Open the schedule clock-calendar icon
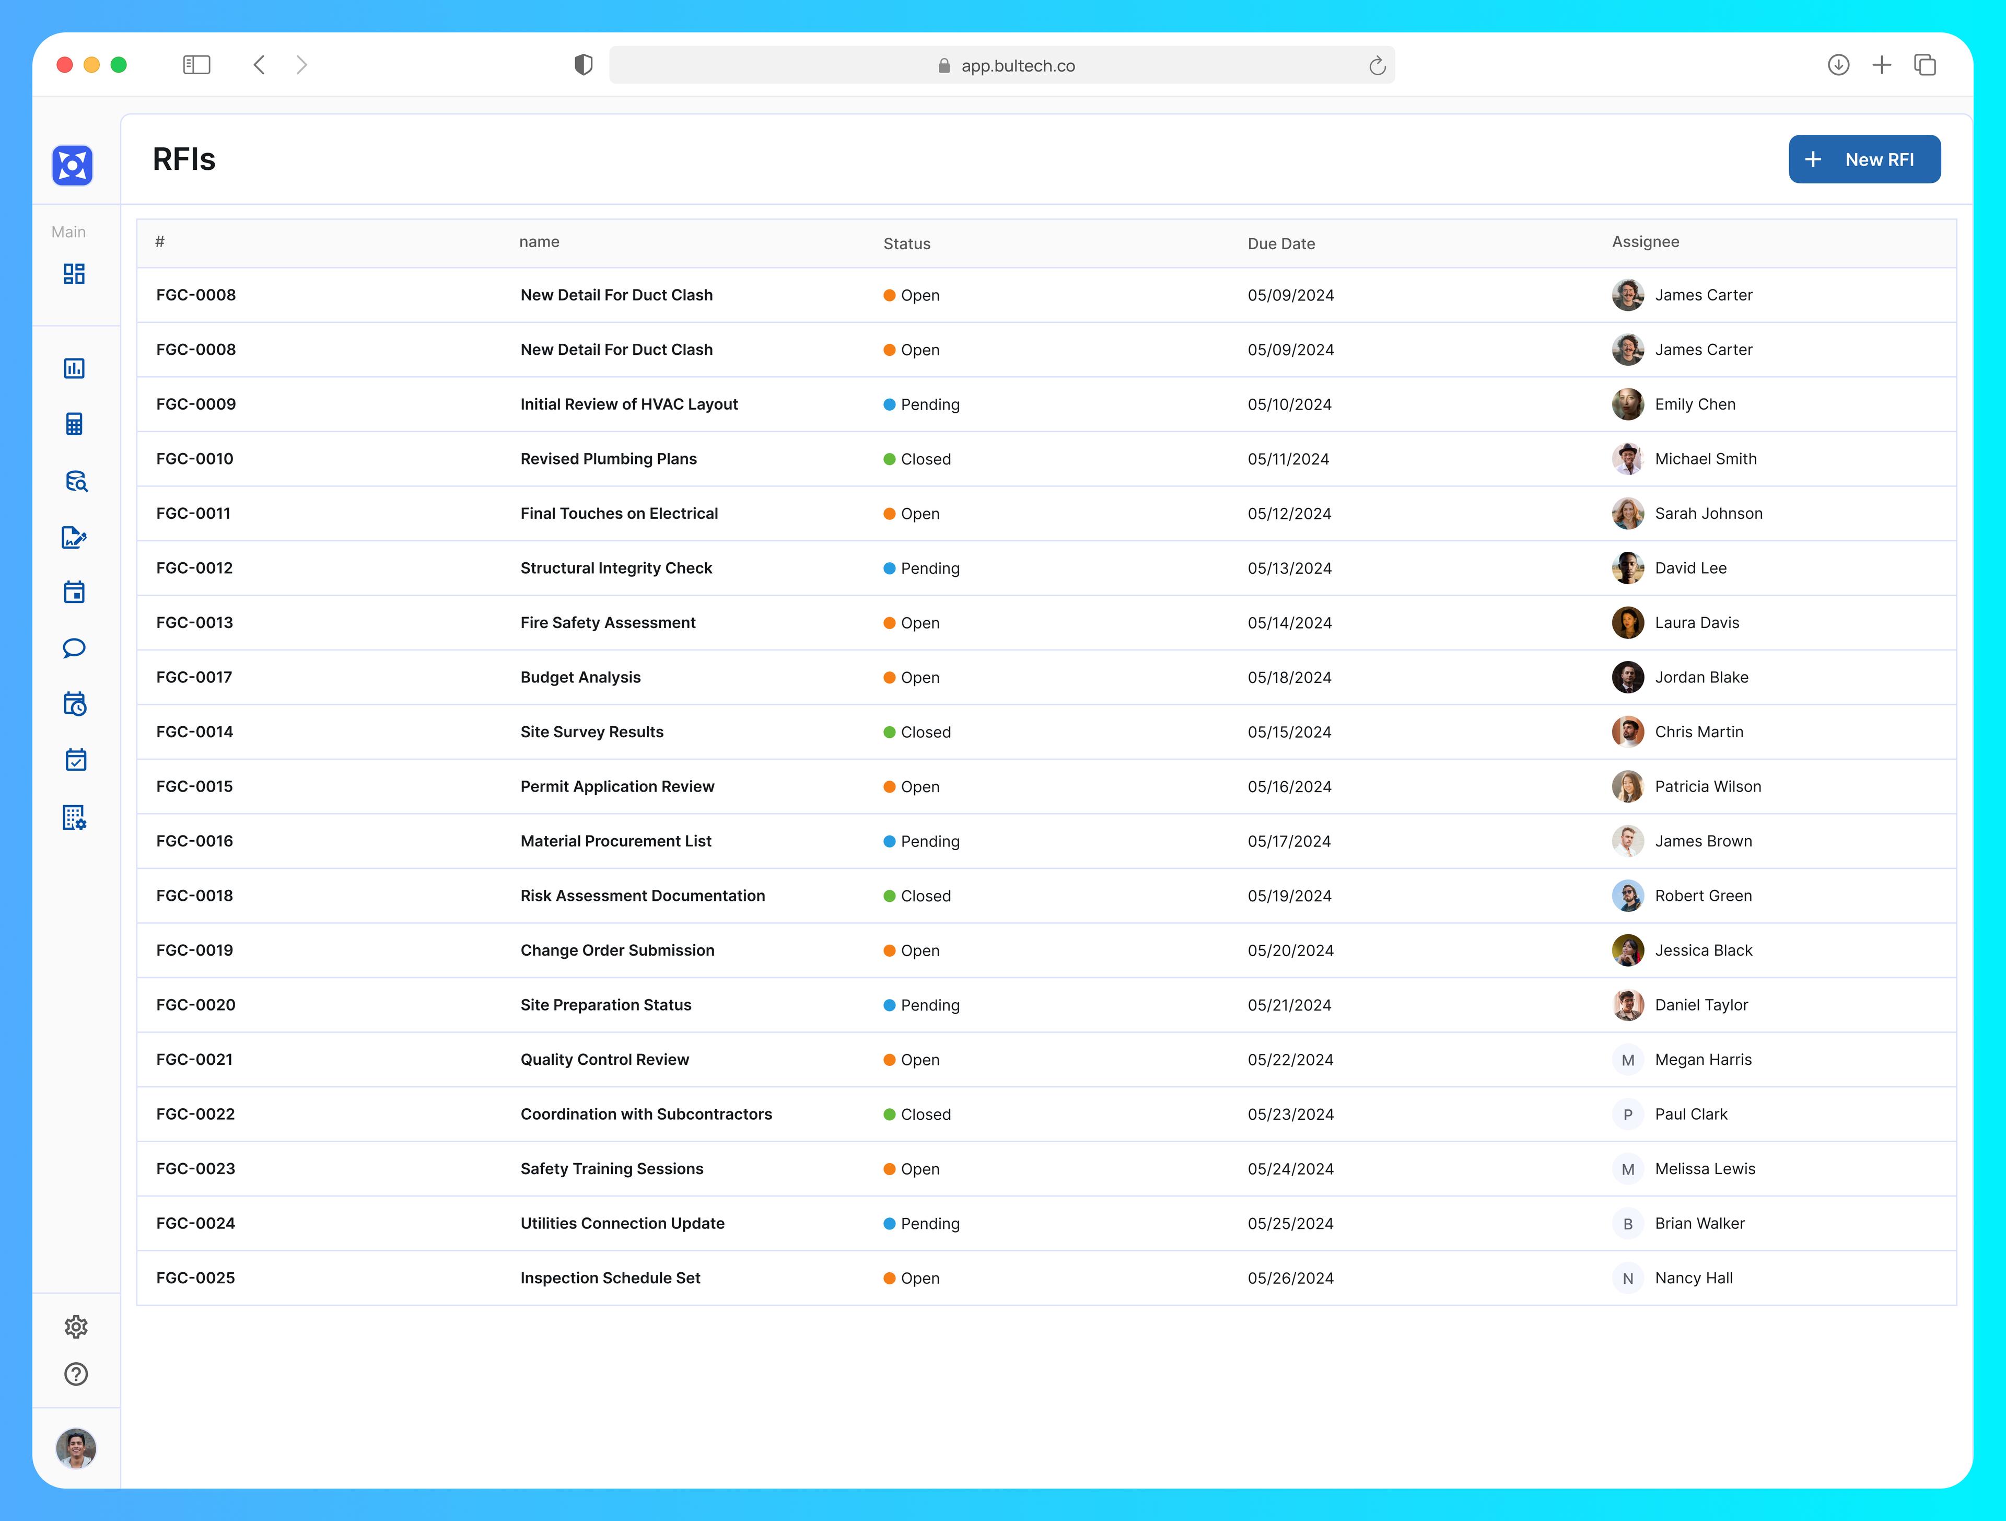 (x=74, y=704)
